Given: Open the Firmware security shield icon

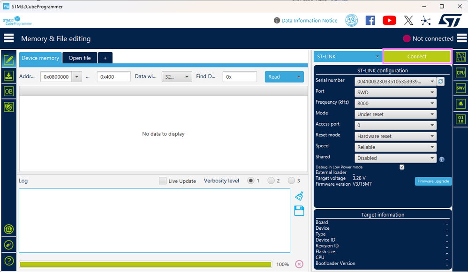Looking at the screenshot, I should (x=8, y=106).
